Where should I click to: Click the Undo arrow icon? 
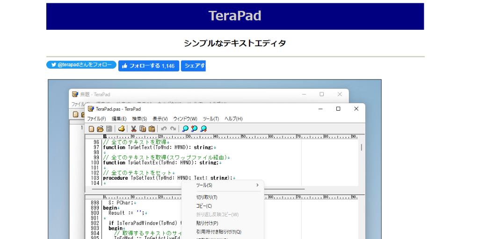pos(164,129)
